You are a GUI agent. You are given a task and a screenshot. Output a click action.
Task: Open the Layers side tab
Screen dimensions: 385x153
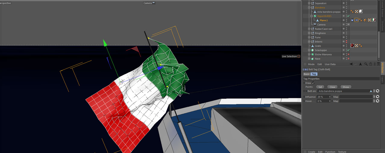[x=382, y=79]
